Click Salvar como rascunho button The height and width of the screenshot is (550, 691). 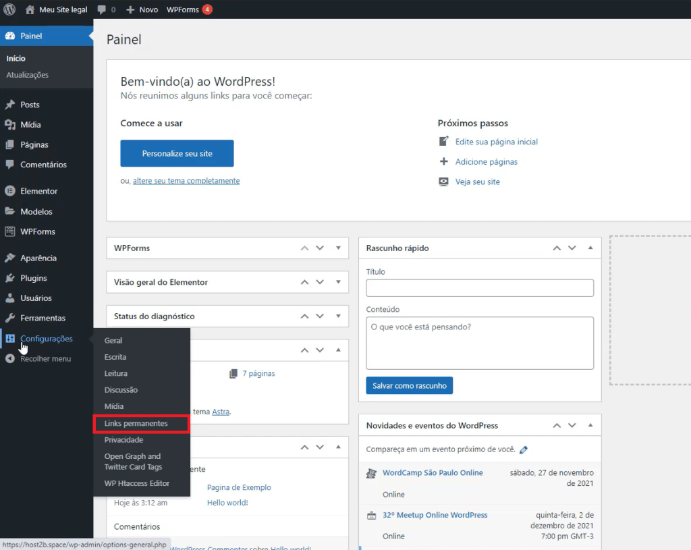coord(410,385)
